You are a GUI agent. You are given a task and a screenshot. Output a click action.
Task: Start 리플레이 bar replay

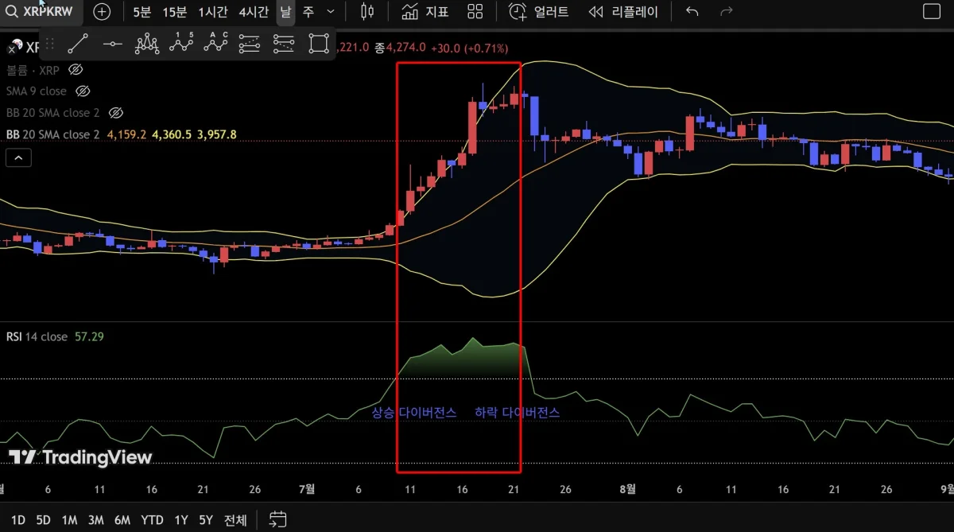[x=624, y=12]
